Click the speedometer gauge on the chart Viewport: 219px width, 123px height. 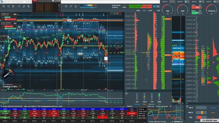coord(8,73)
